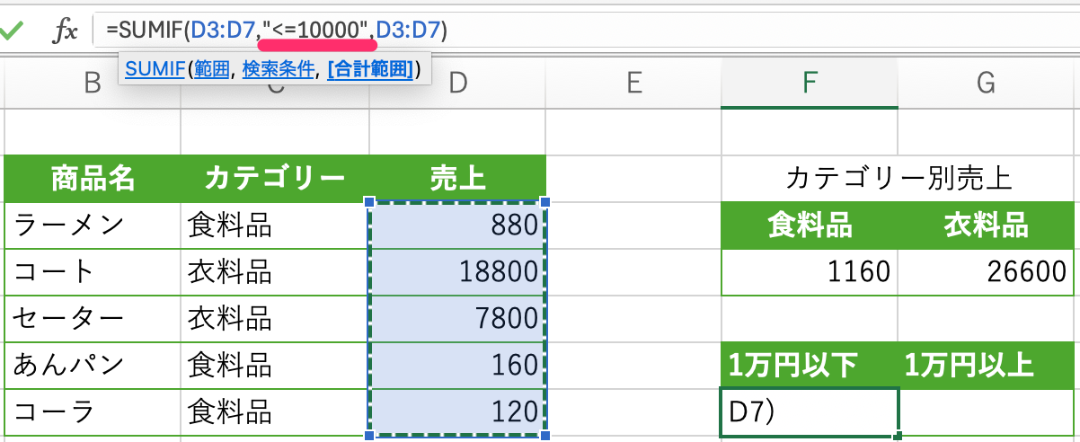The image size is (1080, 442).
Task: Select column F header
Action: pos(810,84)
